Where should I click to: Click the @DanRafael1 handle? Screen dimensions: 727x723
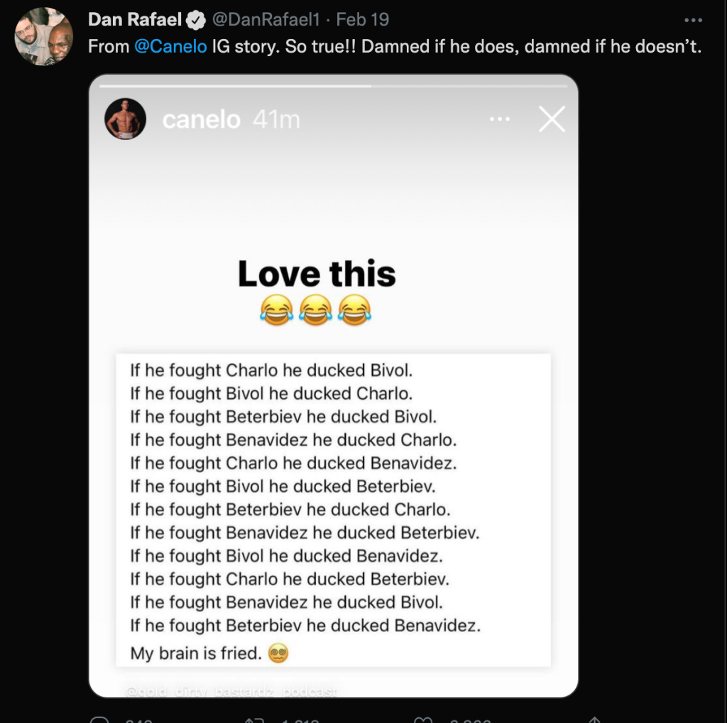point(266,19)
